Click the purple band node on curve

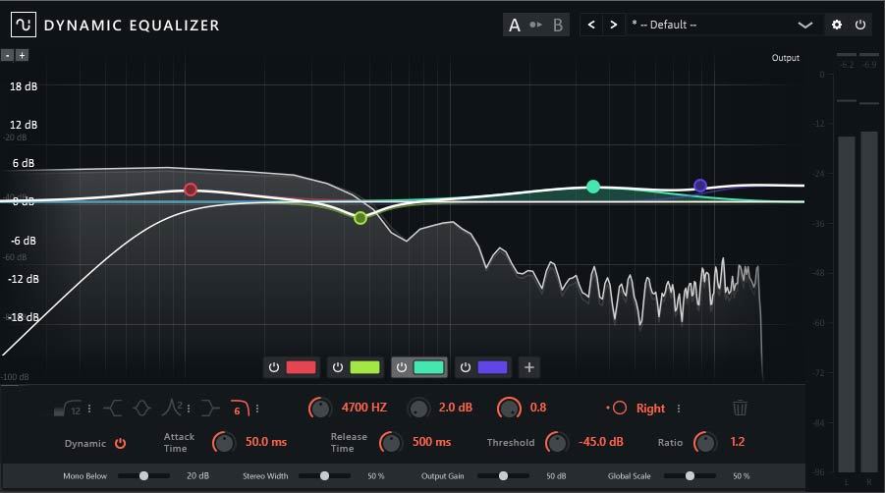700,185
